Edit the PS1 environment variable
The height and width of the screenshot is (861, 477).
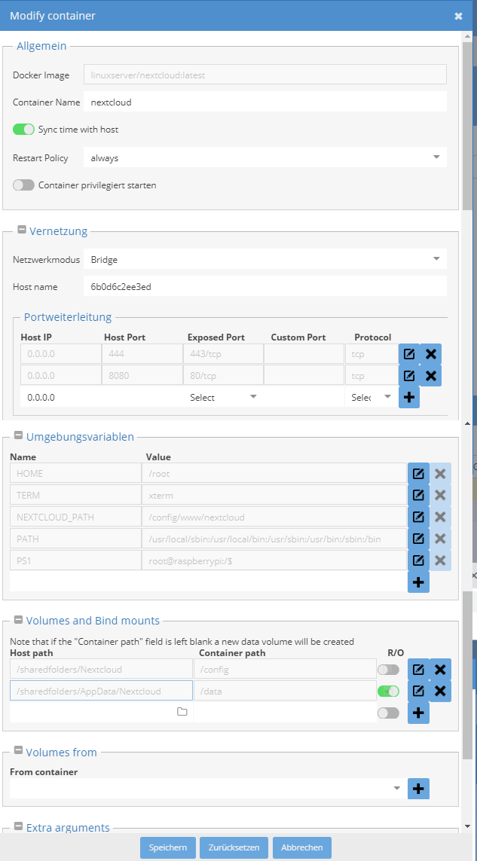coord(418,560)
